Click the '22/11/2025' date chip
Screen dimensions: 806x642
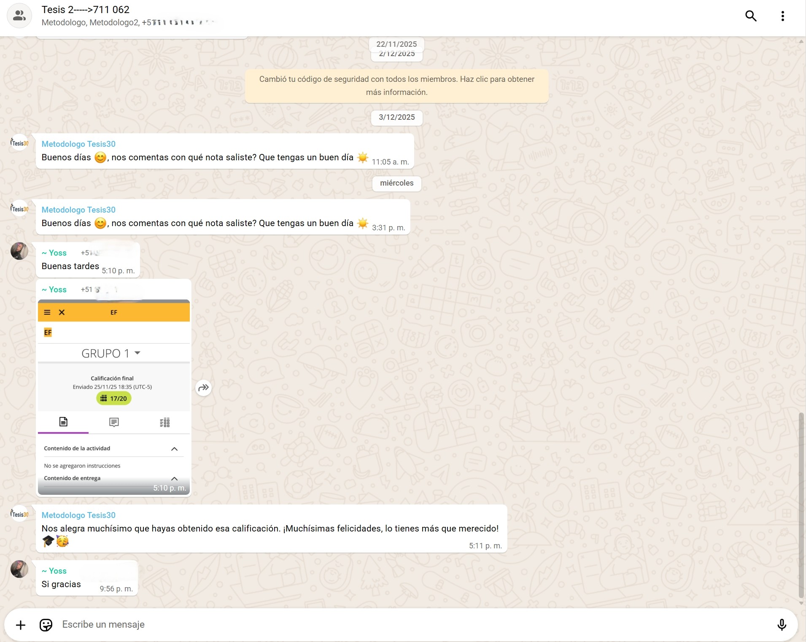coord(396,44)
